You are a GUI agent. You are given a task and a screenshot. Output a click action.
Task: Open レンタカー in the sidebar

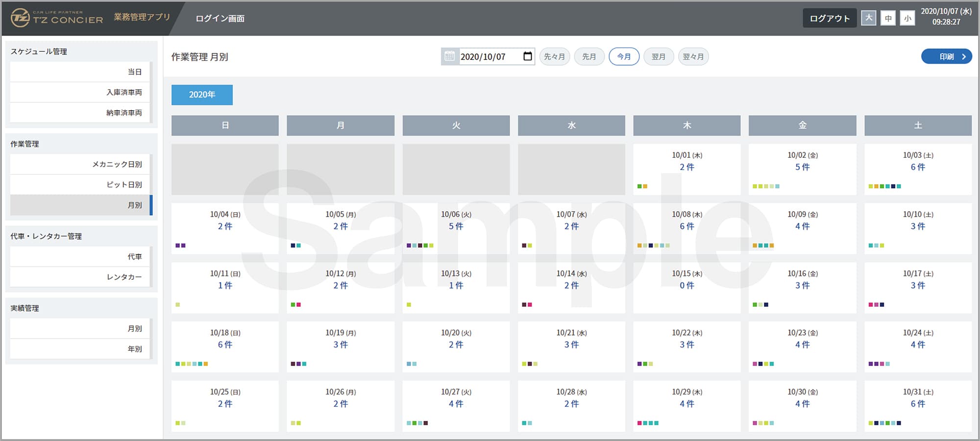coord(81,277)
